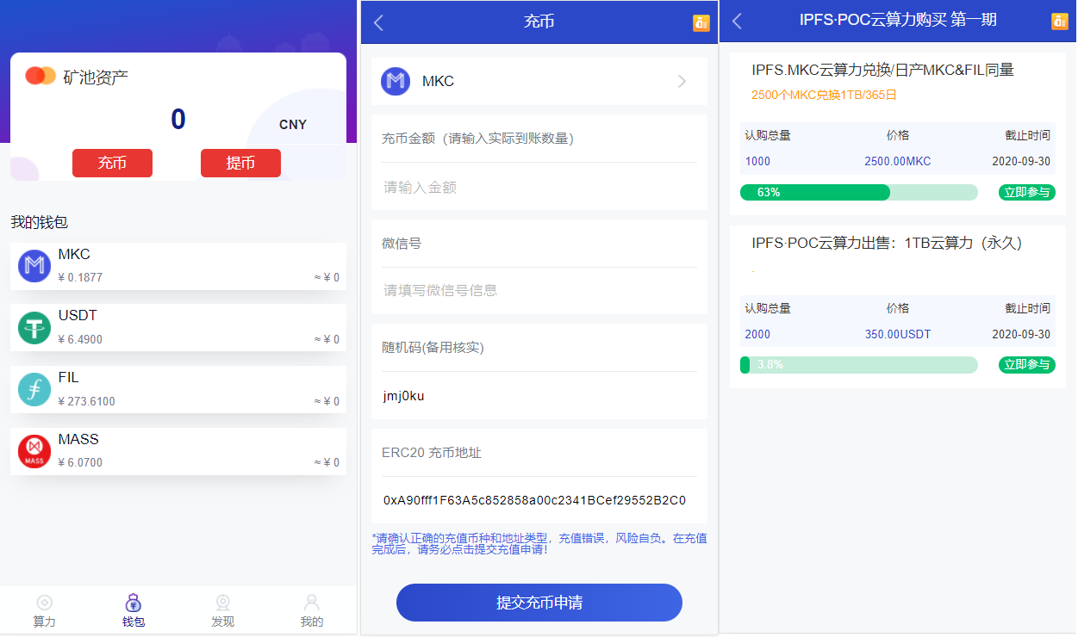Submit with 提交充币申请 button
1078x637 pixels.
(x=539, y=603)
